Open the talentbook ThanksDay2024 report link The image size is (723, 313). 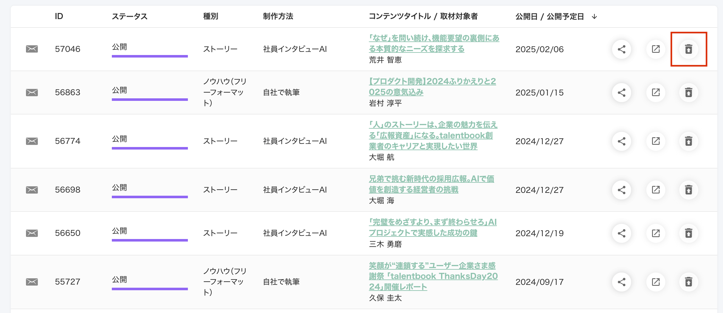[x=433, y=276]
